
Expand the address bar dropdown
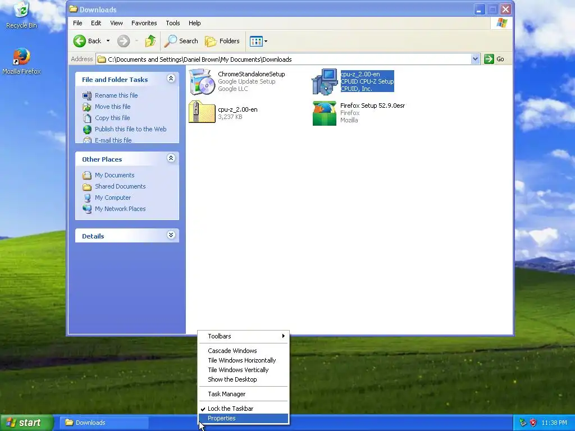[x=475, y=59]
